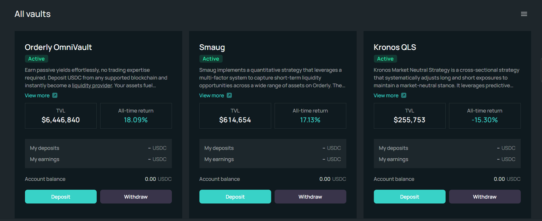Click the -15.30% all-time return
This screenshot has width=542, height=221.
pyautogui.click(x=485, y=120)
